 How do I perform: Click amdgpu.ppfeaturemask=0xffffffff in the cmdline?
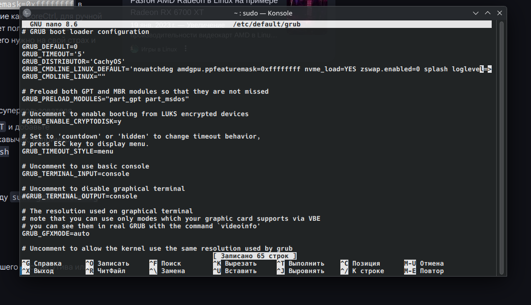click(239, 69)
